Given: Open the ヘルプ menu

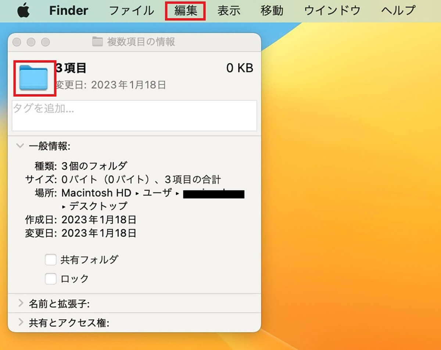Looking at the screenshot, I should (398, 11).
